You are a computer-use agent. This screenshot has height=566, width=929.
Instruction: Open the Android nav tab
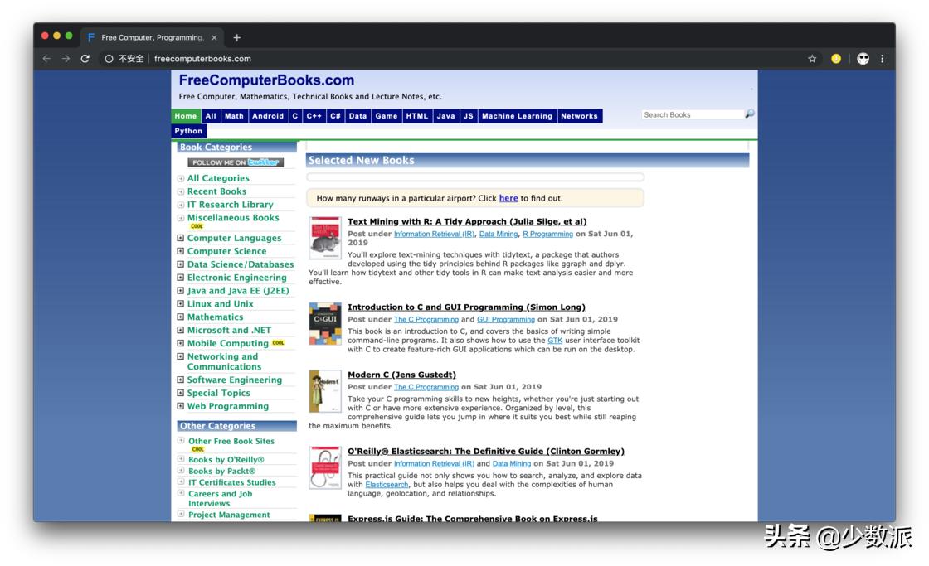(267, 116)
